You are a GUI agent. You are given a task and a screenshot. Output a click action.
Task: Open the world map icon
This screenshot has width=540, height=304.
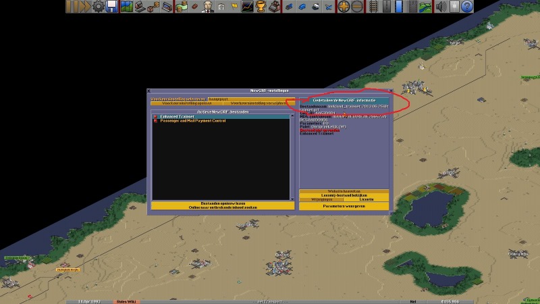127,7
